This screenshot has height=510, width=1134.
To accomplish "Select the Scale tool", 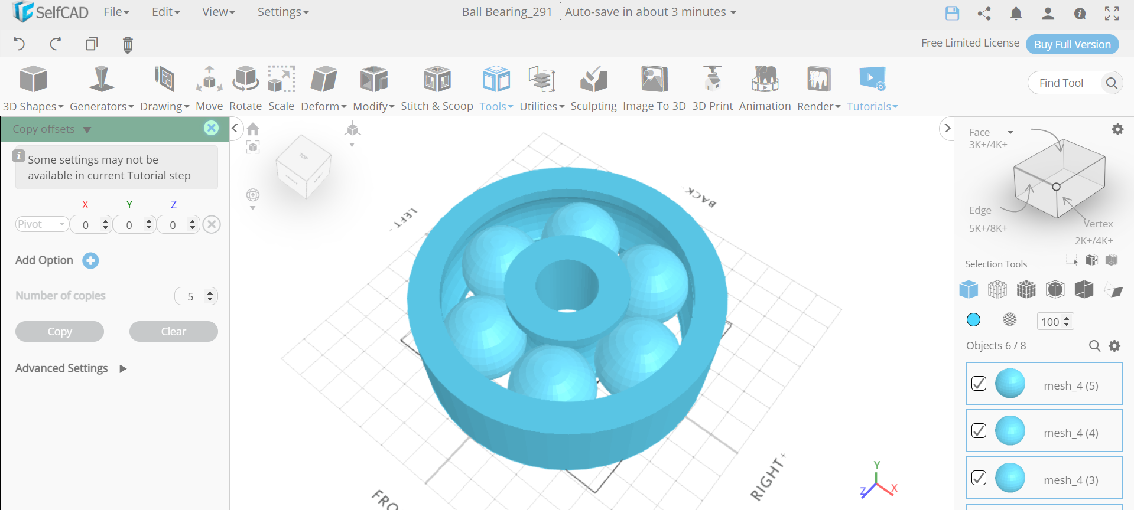I will (x=281, y=89).
